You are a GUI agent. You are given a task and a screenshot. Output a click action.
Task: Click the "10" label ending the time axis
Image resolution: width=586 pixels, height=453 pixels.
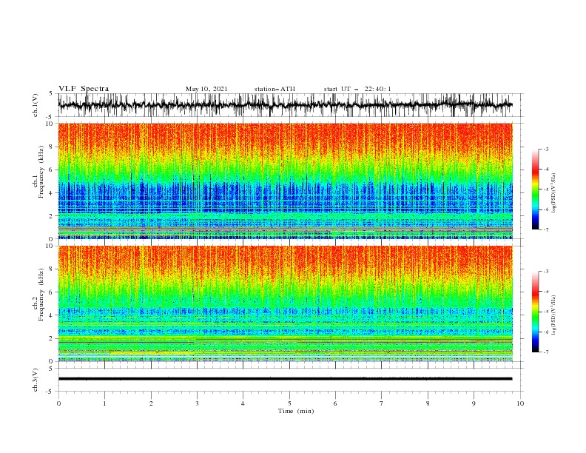click(x=520, y=403)
